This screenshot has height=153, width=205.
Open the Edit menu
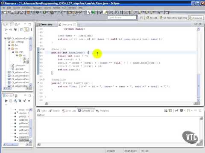point(9,8)
